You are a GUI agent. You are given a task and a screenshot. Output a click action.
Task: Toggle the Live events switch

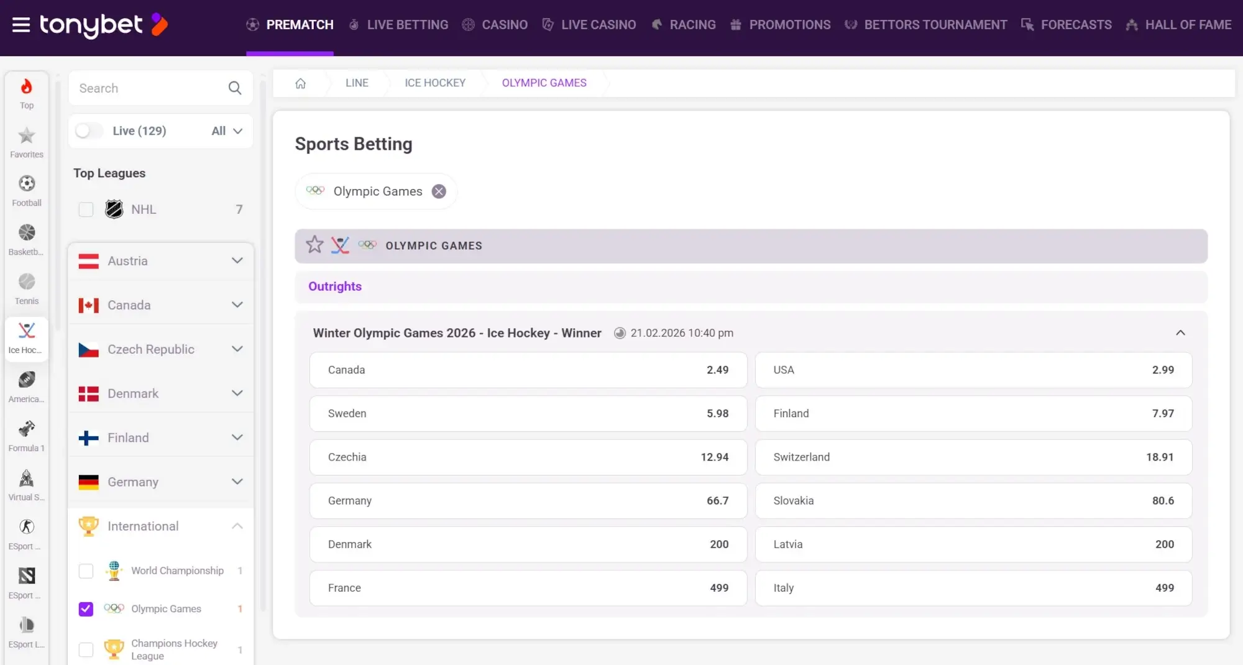click(88, 131)
